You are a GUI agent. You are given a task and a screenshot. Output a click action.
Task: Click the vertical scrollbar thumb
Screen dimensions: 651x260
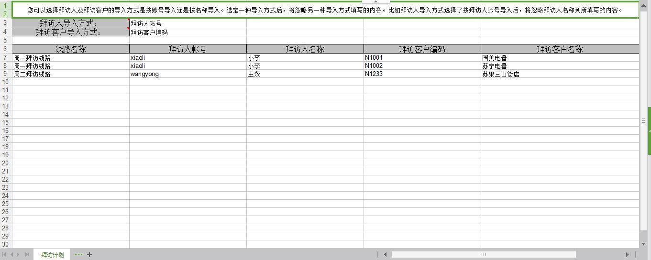point(643,121)
